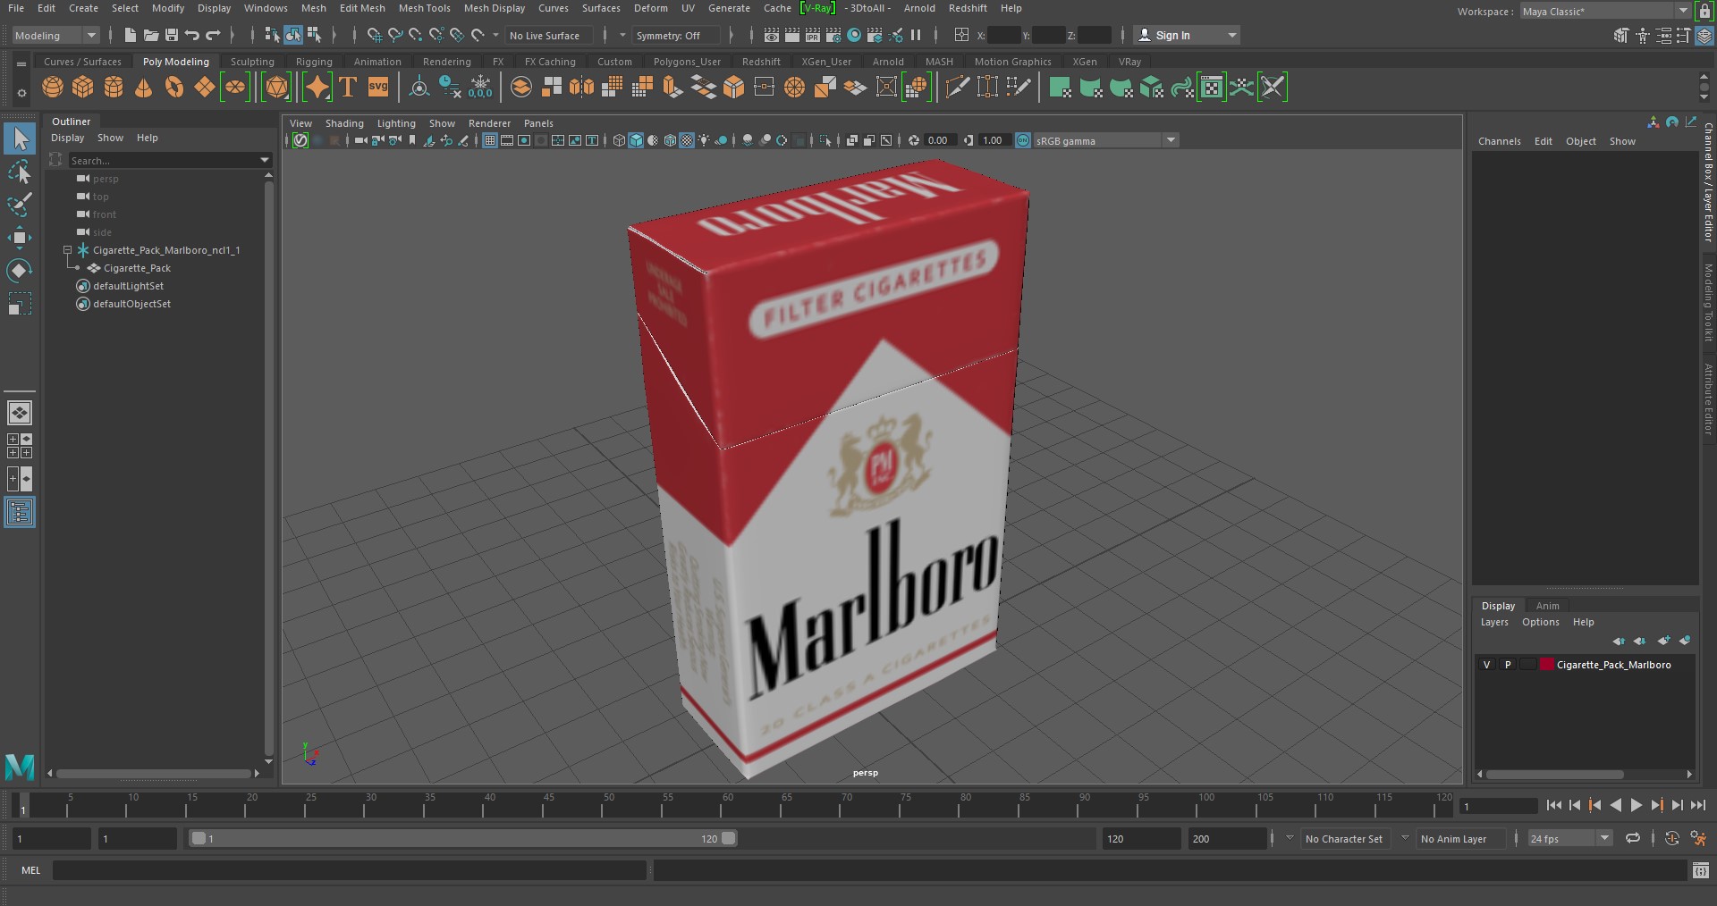Toggle use all lights bulb icon
Viewport: 1717px width, 906px height.
pyautogui.click(x=705, y=140)
